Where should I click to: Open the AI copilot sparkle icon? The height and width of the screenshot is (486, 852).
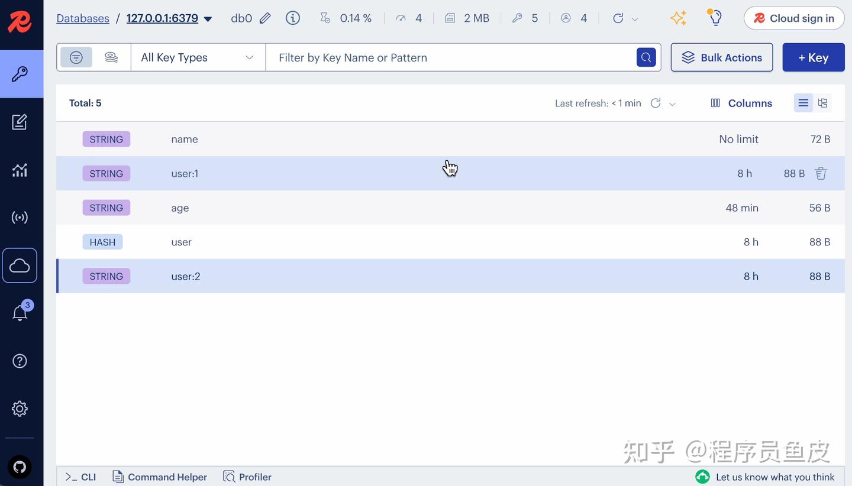click(x=678, y=18)
